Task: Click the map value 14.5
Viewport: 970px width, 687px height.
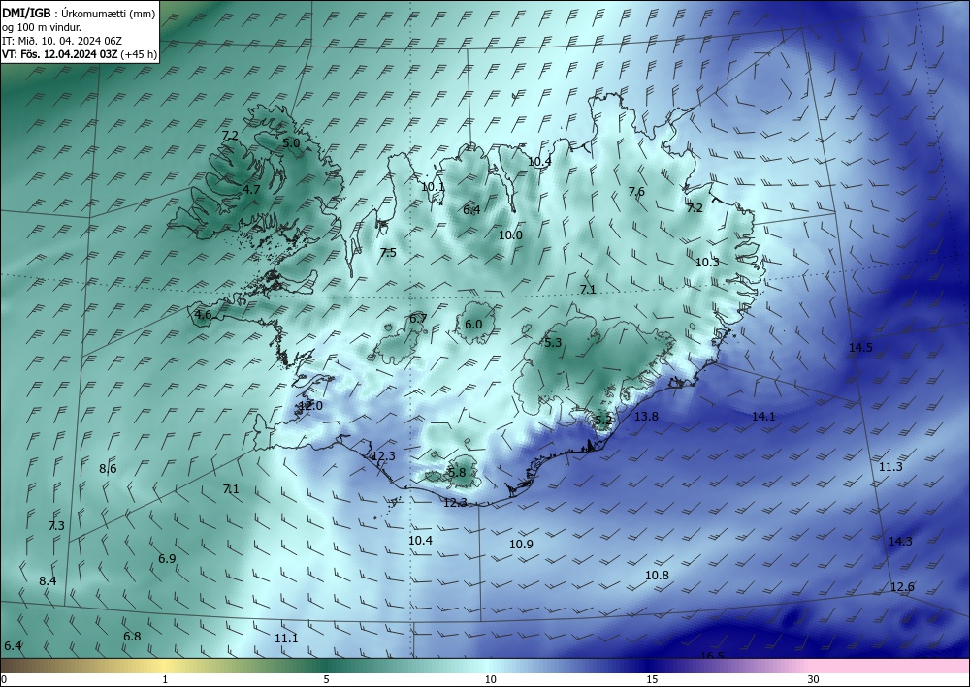Action: pyautogui.click(x=860, y=347)
